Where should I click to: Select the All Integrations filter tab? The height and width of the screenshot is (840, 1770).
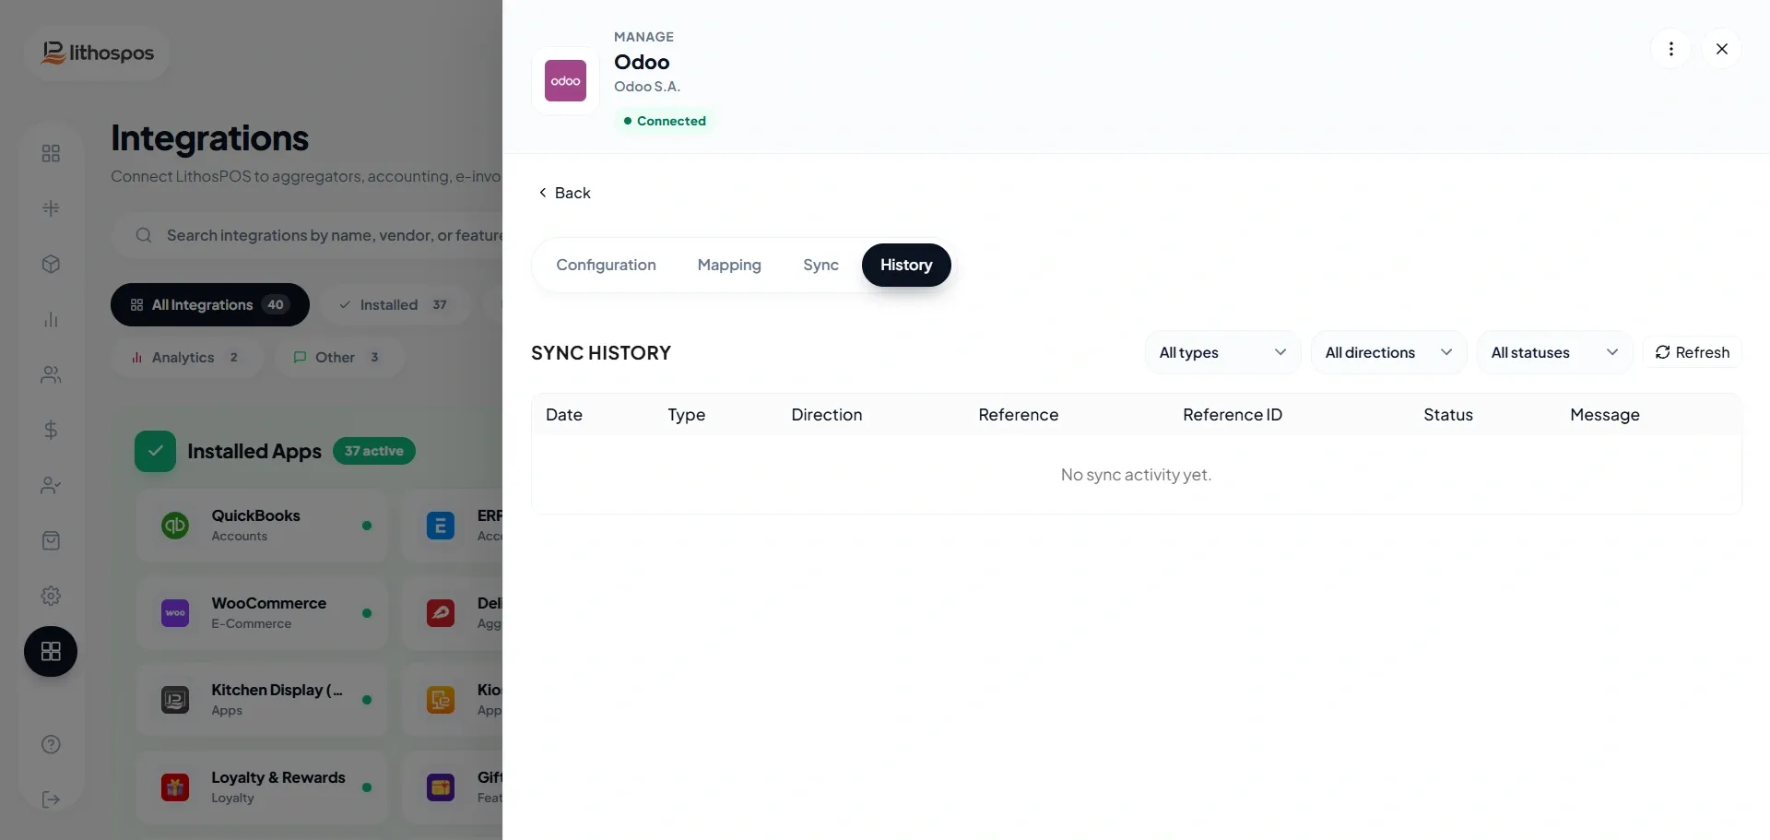pos(210,305)
